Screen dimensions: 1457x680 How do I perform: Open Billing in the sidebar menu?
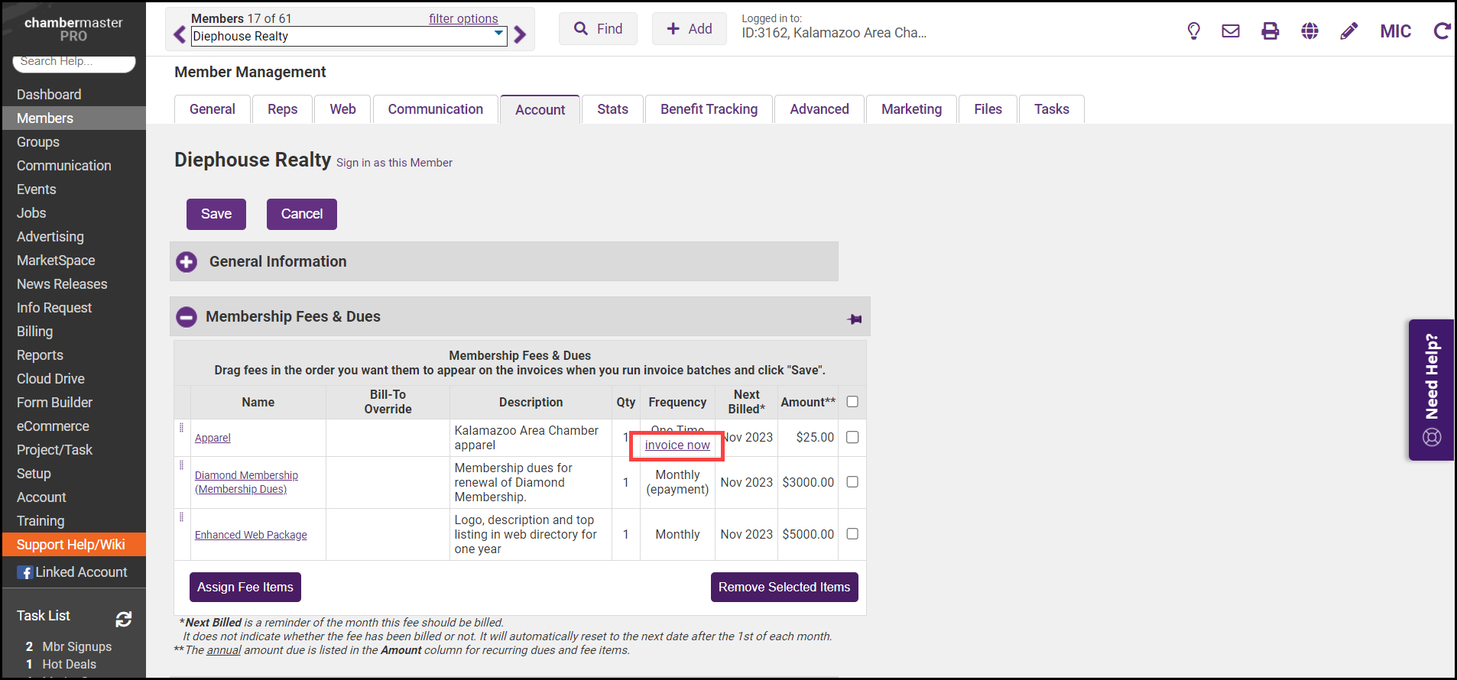click(x=35, y=332)
